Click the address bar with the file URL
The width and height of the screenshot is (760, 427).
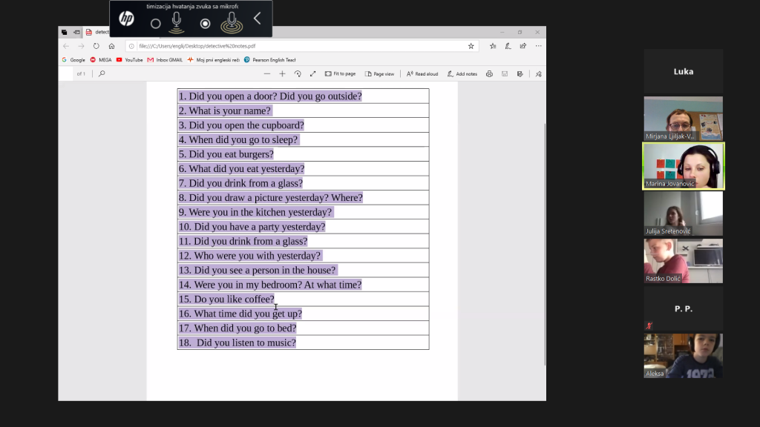[x=297, y=46]
